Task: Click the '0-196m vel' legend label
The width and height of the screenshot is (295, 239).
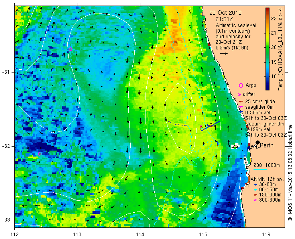Action: coord(258,129)
